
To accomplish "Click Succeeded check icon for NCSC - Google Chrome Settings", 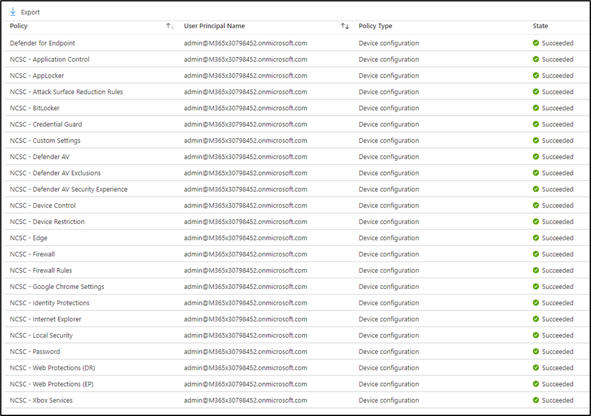I will [536, 287].
